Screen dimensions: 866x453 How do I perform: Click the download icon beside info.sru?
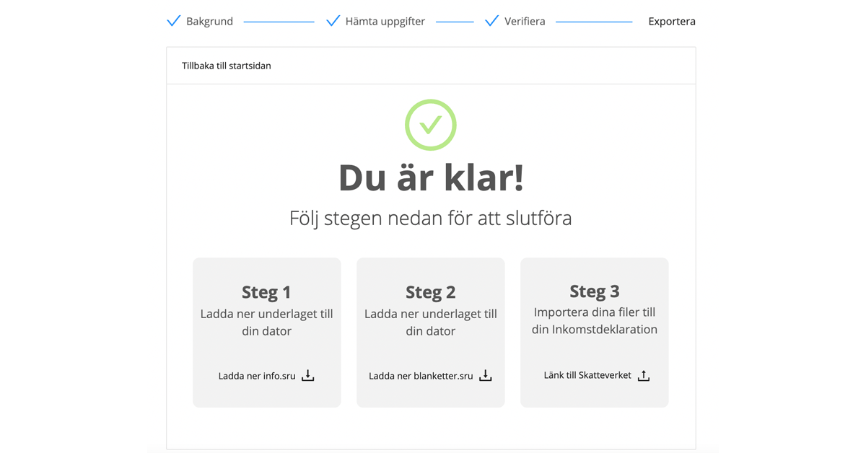308,375
